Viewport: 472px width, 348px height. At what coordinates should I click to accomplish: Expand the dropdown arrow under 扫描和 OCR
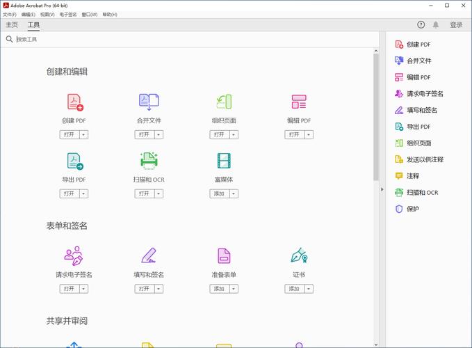[x=158, y=193]
